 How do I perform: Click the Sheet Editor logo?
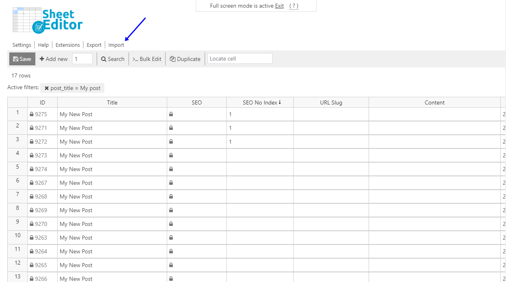tap(48, 21)
